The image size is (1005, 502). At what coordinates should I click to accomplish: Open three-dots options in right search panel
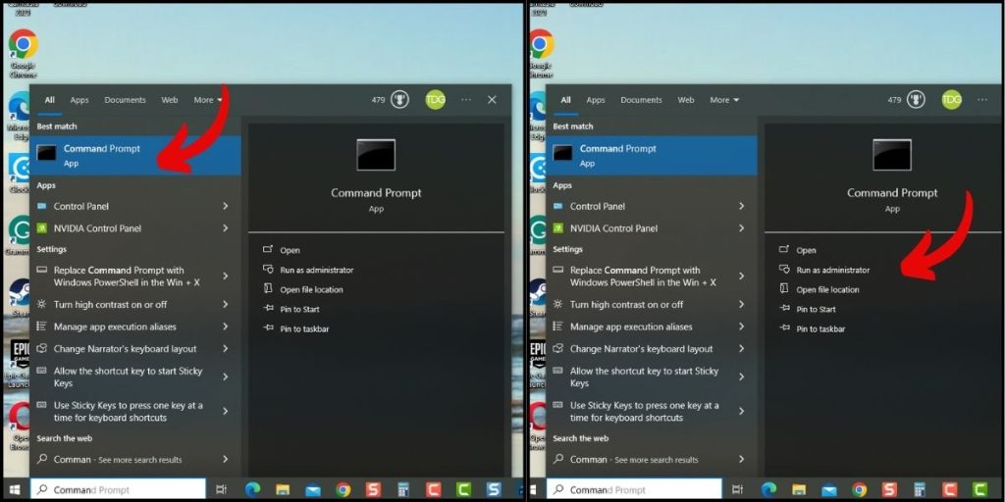[x=981, y=100]
